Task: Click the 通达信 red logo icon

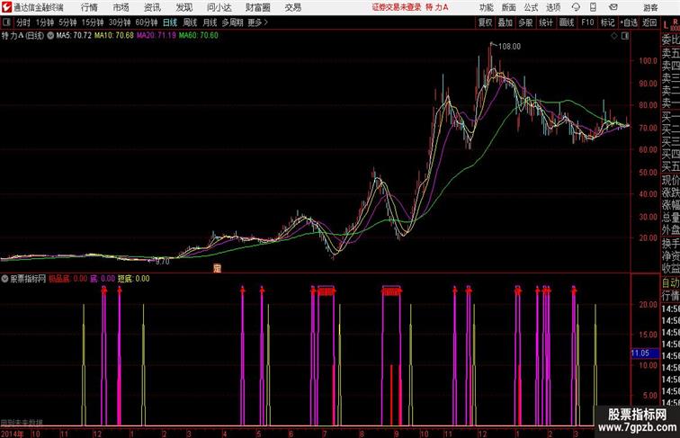Action: tap(6, 7)
